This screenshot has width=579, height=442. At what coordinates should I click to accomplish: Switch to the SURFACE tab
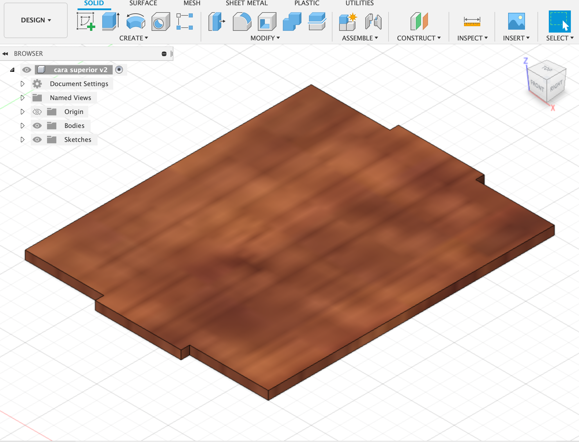143,3
